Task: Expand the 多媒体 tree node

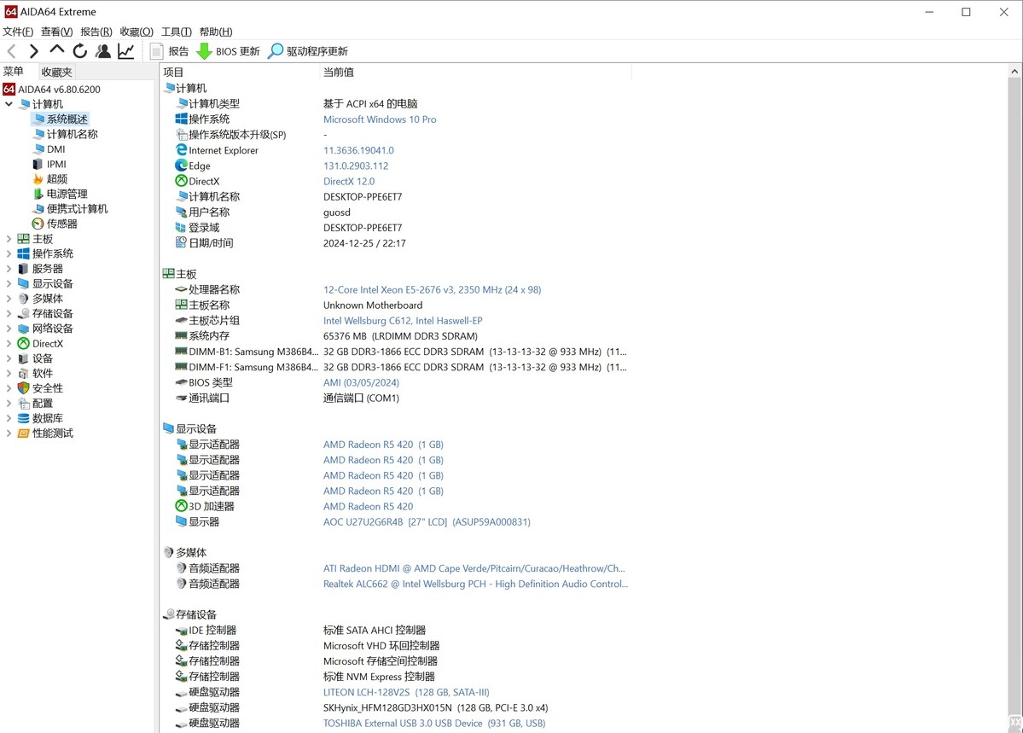Action: pyautogui.click(x=9, y=299)
